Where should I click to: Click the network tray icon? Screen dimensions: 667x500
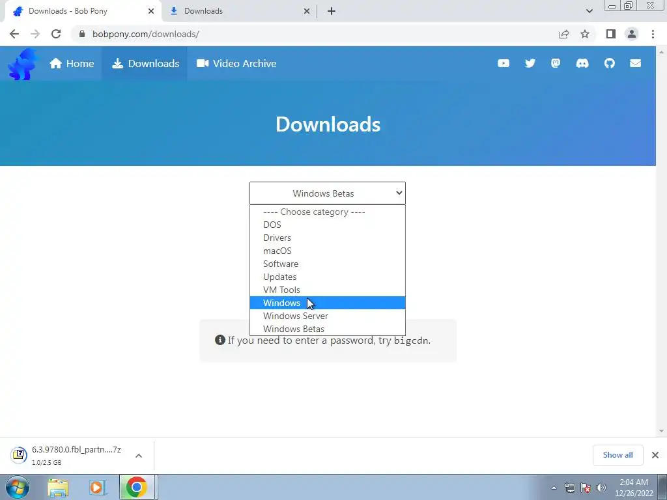point(569,488)
